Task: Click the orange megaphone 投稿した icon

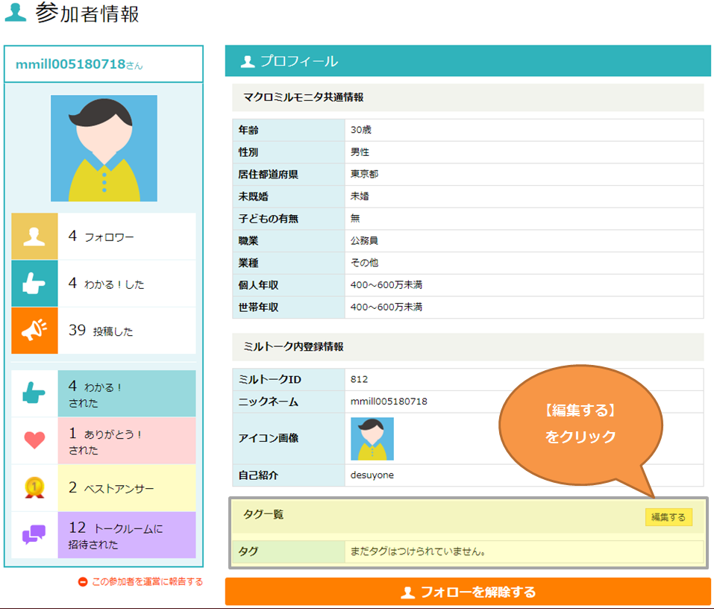Action: pyautogui.click(x=34, y=331)
